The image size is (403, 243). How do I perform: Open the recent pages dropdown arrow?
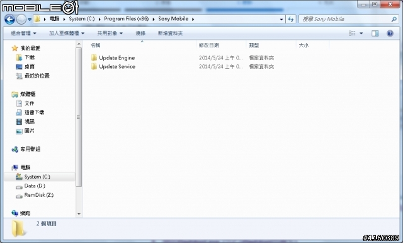[x=30, y=20]
